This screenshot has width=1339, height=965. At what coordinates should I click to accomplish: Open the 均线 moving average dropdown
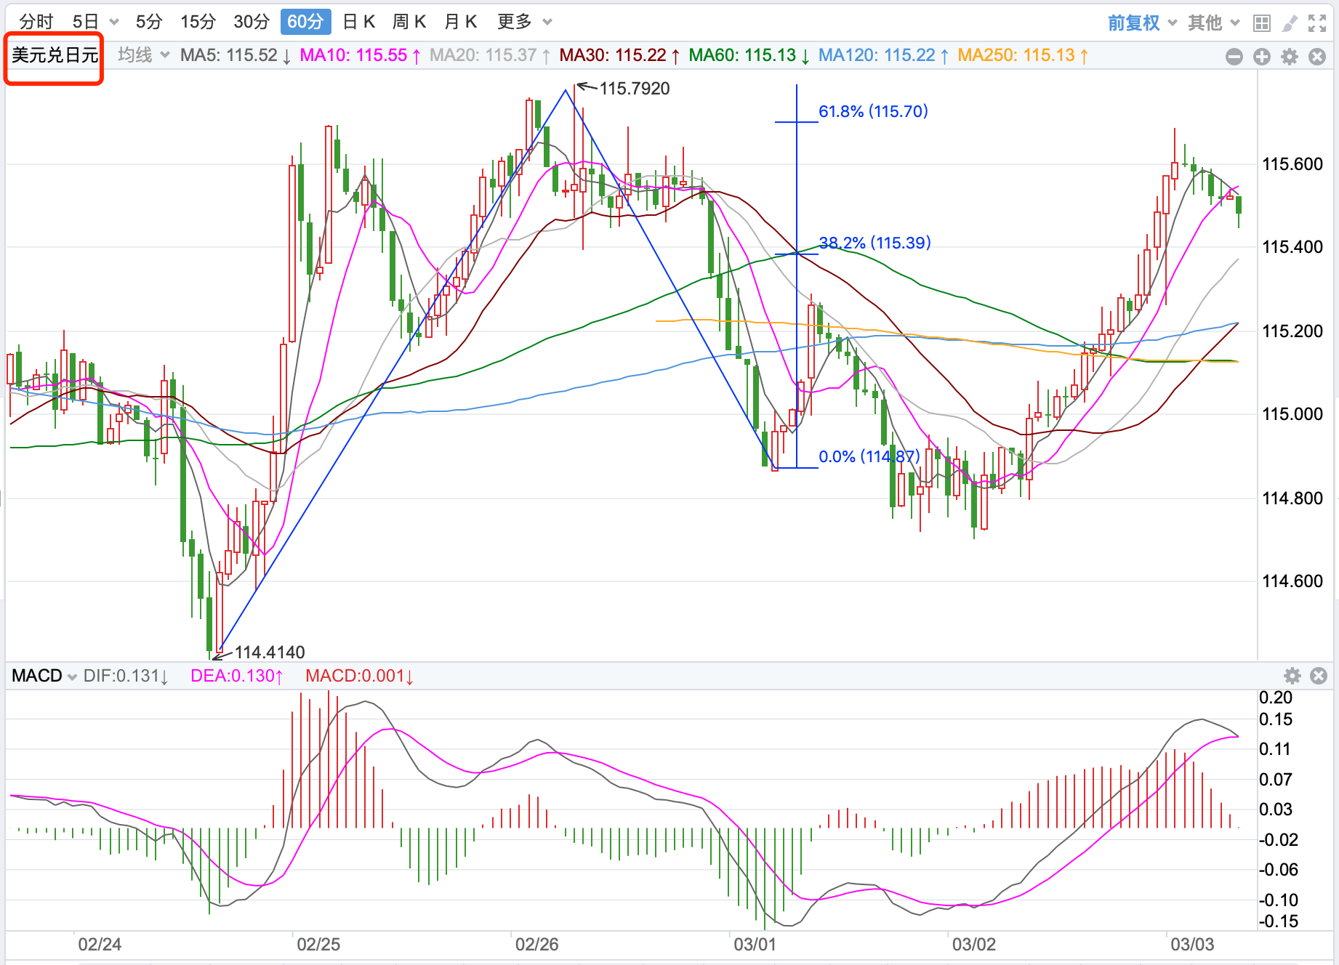tap(144, 55)
